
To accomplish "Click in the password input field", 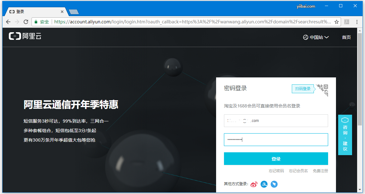I will coord(276,140).
